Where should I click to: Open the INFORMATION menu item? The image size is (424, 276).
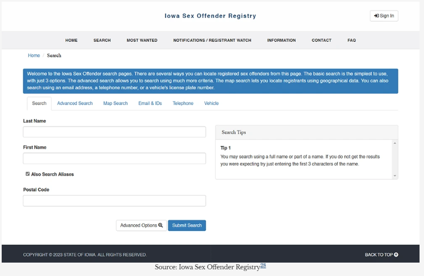[281, 40]
